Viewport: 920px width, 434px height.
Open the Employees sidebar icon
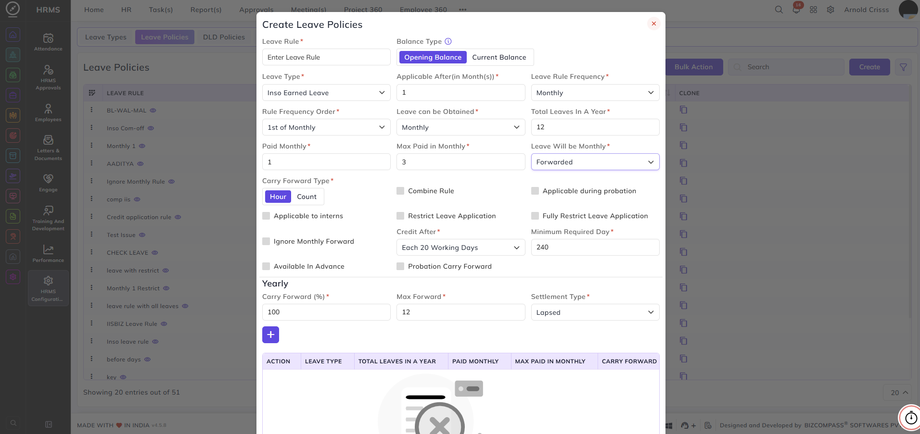[x=48, y=113]
